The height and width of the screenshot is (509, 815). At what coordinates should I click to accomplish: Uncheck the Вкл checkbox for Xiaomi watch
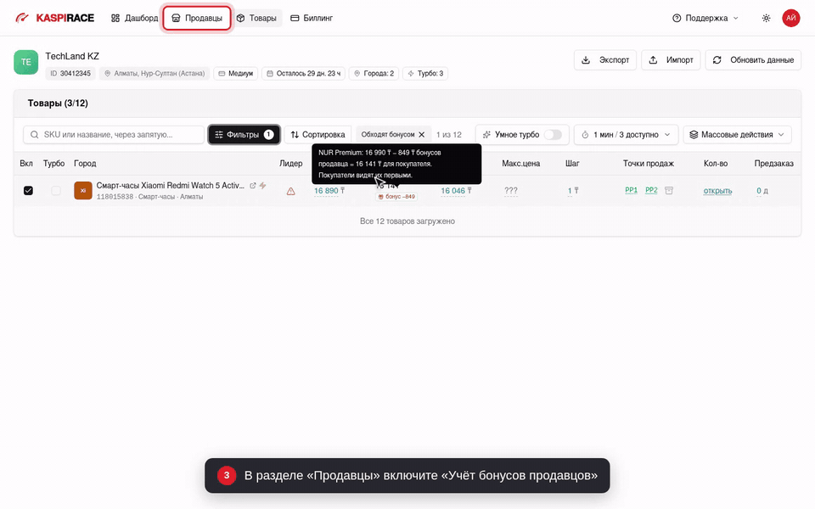28,191
